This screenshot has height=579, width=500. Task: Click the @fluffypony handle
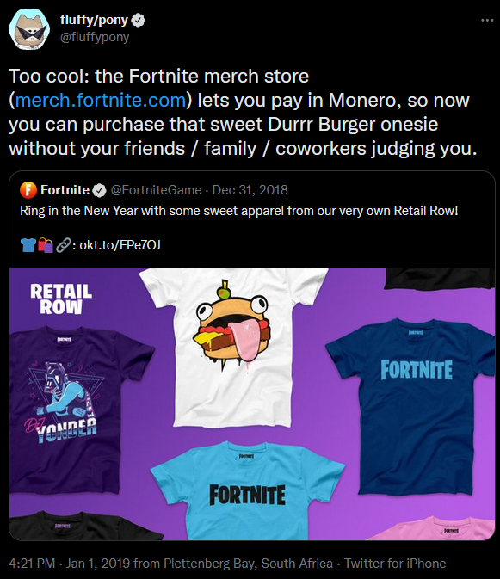click(95, 37)
